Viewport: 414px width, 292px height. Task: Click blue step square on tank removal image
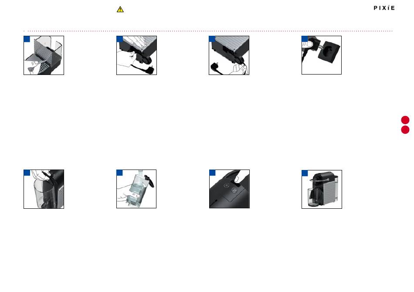click(x=27, y=173)
